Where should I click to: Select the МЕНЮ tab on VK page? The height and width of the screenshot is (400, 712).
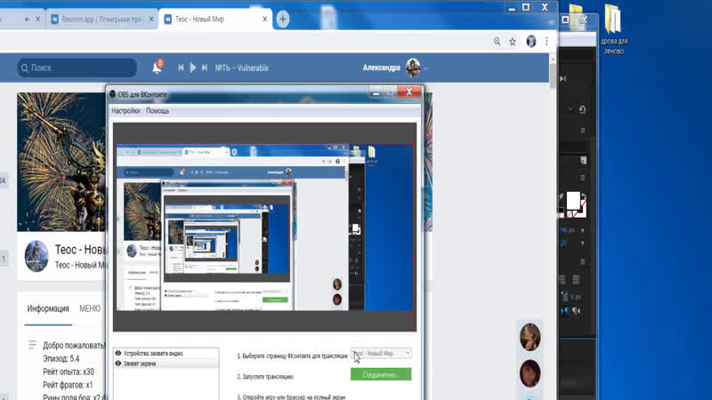tap(90, 308)
